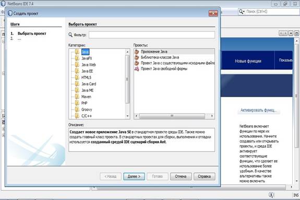
Task: Click the INS indicator in status bar
Action: coord(296,195)
